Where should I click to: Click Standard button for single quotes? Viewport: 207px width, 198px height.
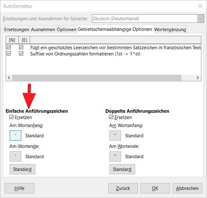click(22, 169)
